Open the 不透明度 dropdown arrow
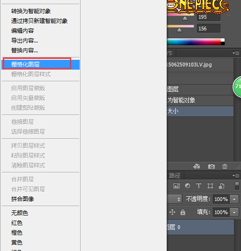Screen dimensions: 241x251 coord(234,199)
